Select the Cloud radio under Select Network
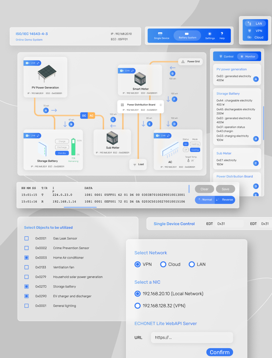Screen dimensions: 272x358 click(163, 264)
